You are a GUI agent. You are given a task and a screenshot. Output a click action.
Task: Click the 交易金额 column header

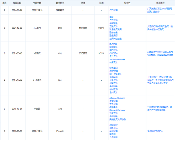tap(37, 3)
